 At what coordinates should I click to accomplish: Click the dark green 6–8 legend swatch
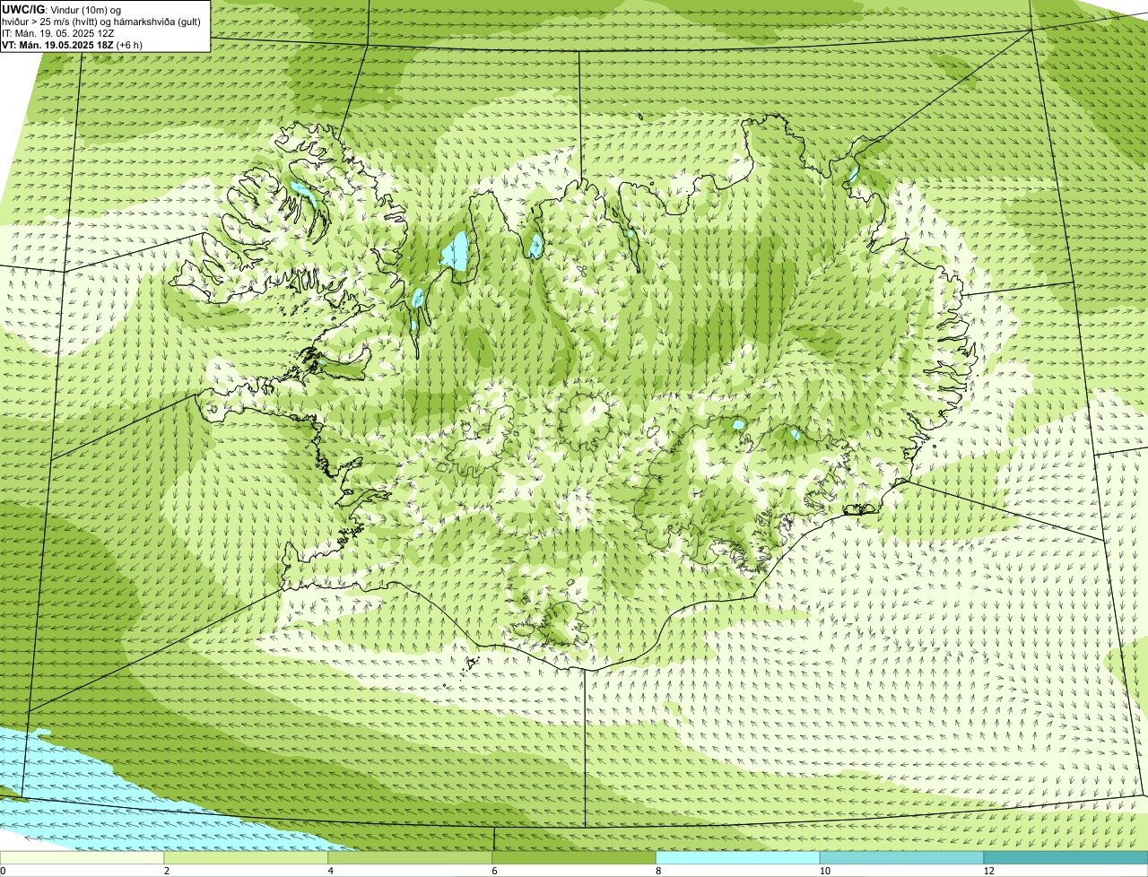point(575,857)
